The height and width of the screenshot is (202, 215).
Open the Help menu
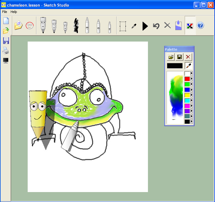click(x=14, y=12)
